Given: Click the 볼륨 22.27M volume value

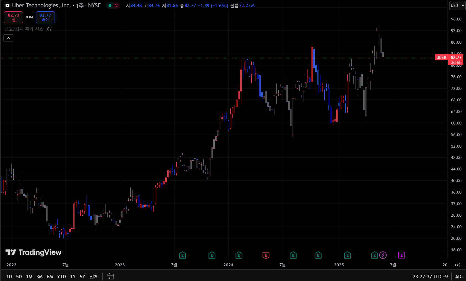Looking at the screenshot, I should (242, 6).
